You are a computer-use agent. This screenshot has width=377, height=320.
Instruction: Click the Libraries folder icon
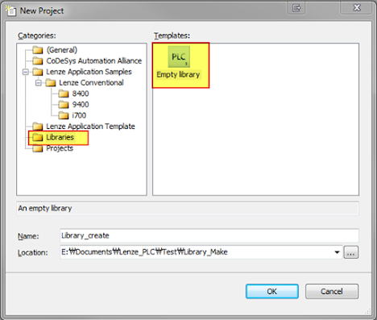(38, 137)
